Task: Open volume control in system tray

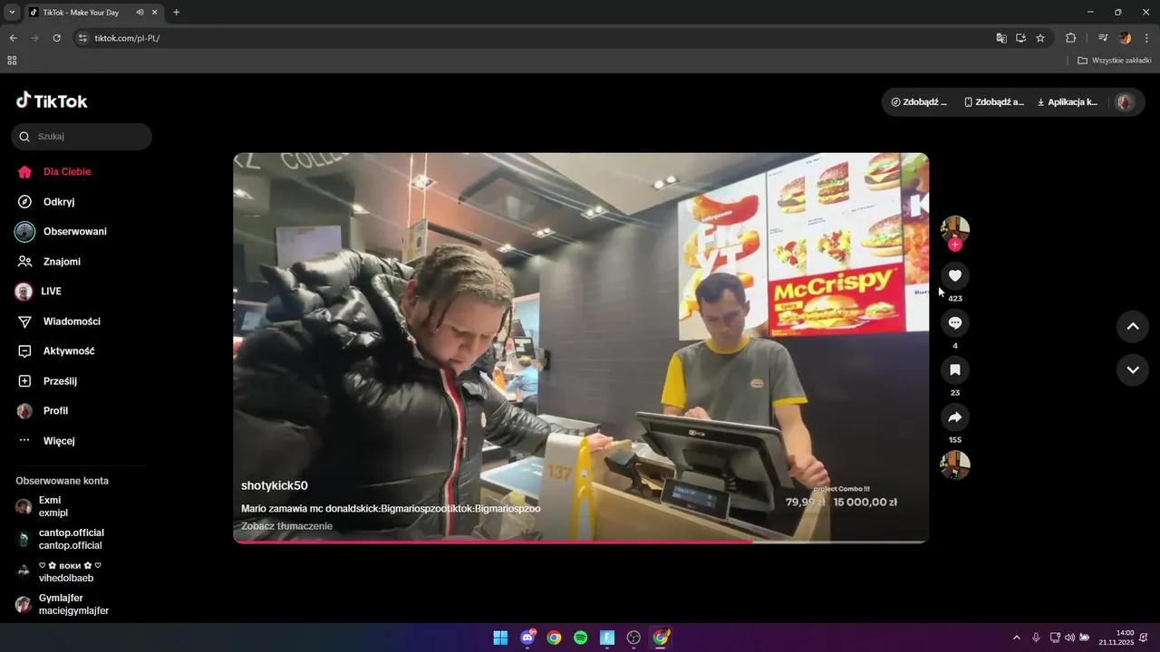Action: 1069,638
